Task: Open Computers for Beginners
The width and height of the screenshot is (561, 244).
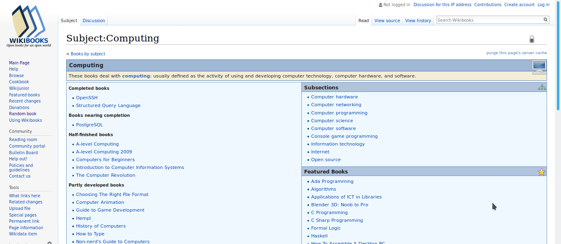Action: click(105, 160)
